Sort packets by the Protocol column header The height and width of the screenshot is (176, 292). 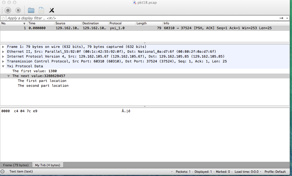pos(122,23)
